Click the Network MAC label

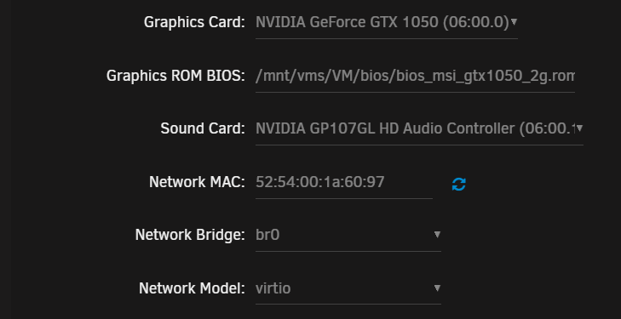[198, 182]
